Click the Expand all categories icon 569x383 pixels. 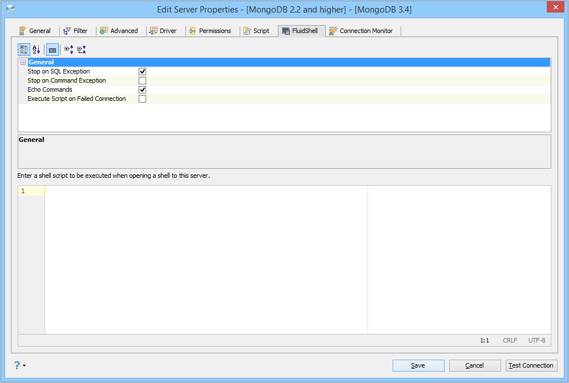point(69,50)
